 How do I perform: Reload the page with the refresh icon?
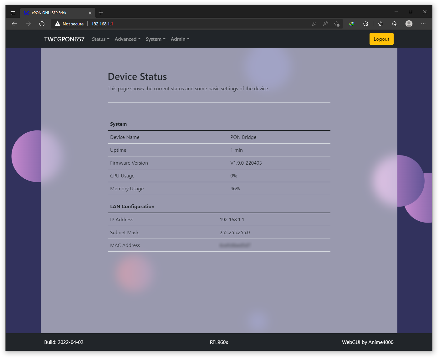(42, 24)
